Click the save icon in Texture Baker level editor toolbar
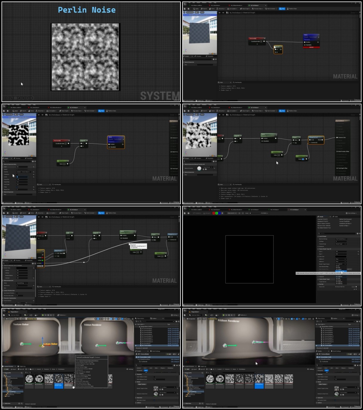This screenshot has width=363, height=410. (4, 315)
